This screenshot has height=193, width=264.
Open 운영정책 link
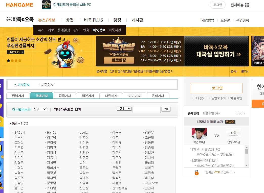pos(243,20)
